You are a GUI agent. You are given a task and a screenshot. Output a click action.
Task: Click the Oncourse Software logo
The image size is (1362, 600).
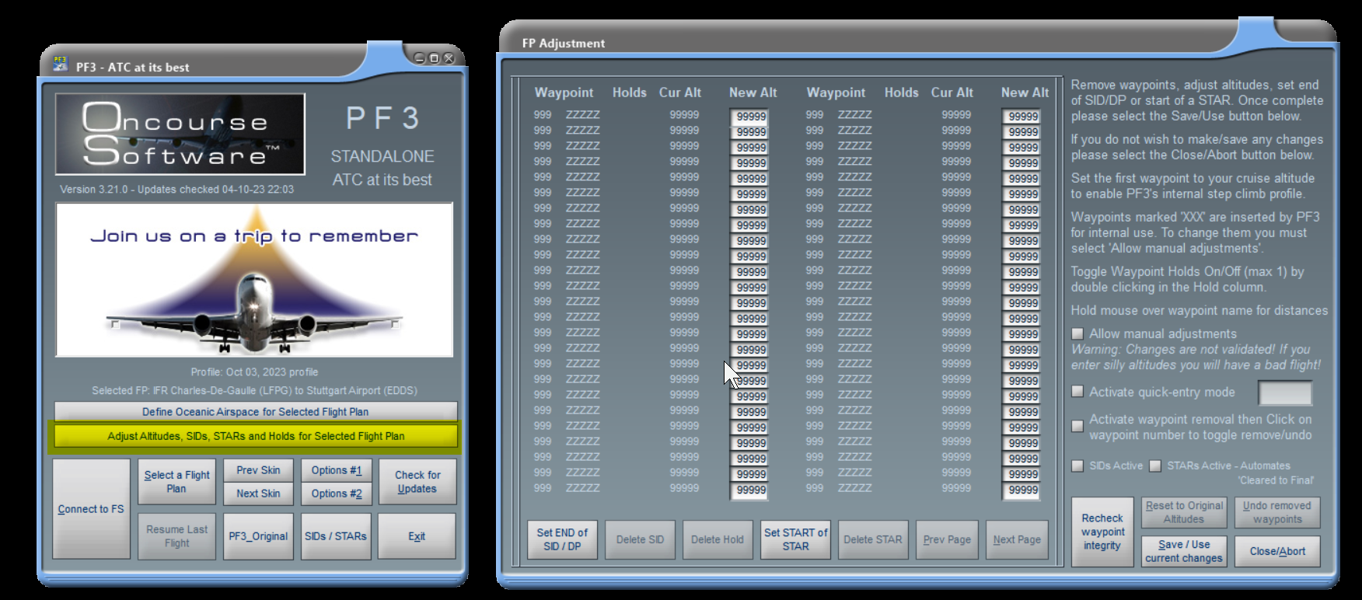coord(180,134)
